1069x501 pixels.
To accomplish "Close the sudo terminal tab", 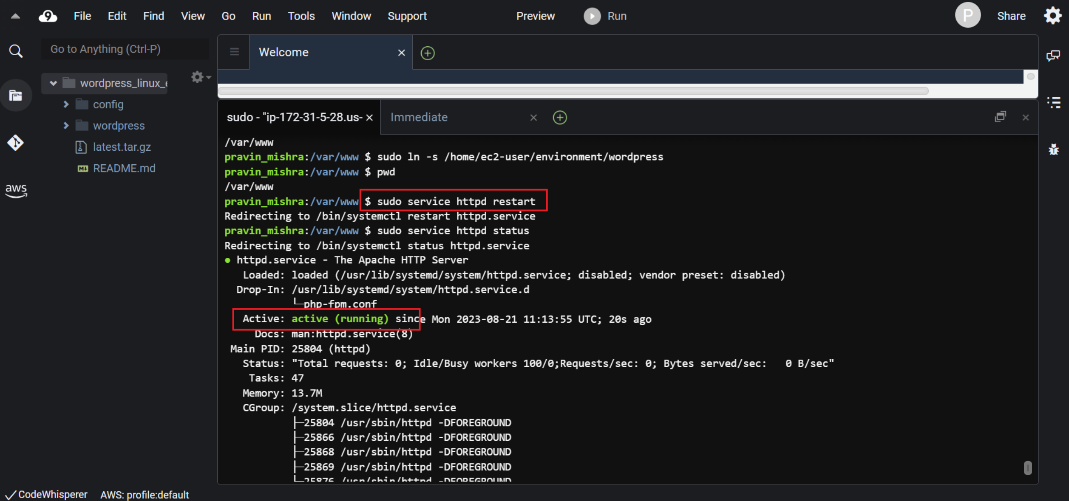I will pyautogui.click(x=369, y=118).
